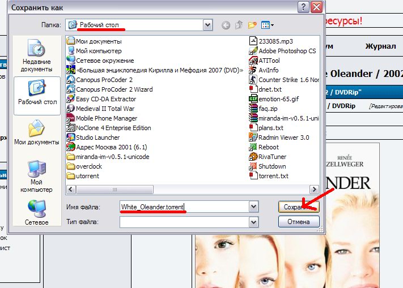Select miranda-im-v0.5.1-uni archive file
The width and height of the screenshot is (403, 288).
[284, 118]
